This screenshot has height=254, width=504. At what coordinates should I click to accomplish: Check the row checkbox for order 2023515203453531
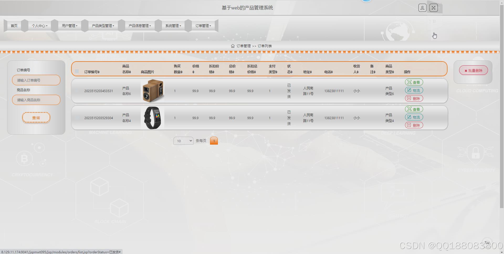(x=77, y=91)
